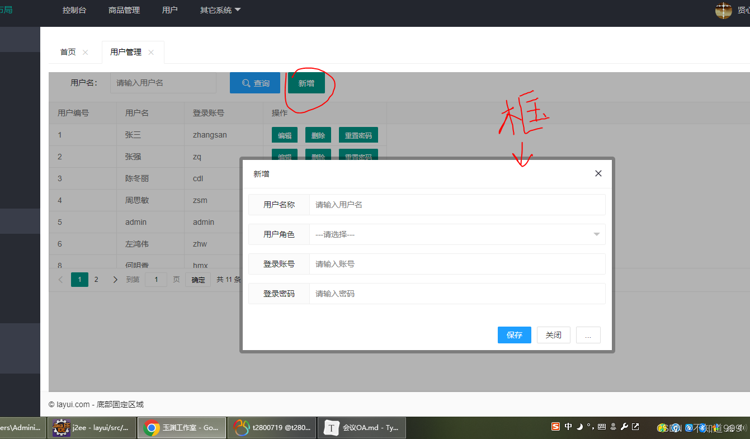The width and height of the screenshot is (750, 439).
Task: Open the wrench toolbox icon in the IME bar
Action: click(624, 427)
